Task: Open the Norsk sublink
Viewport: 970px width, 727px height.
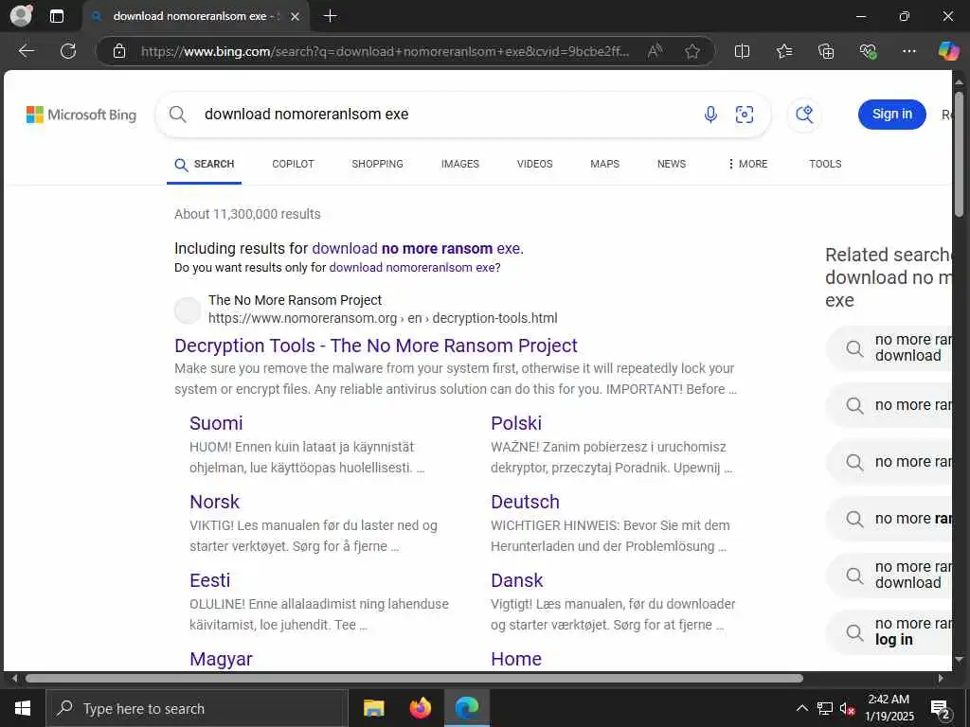Action: (214, 502)
